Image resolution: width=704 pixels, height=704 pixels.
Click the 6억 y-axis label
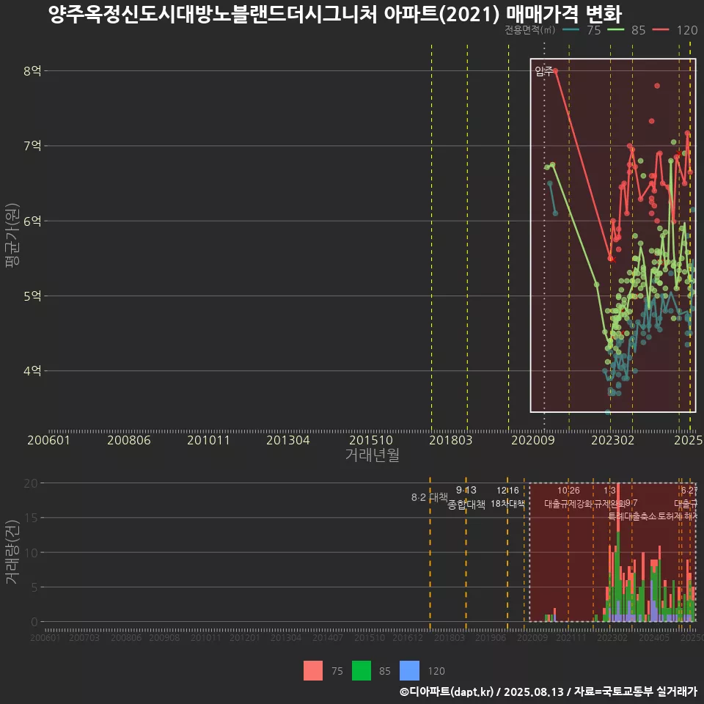click(32, 221)
